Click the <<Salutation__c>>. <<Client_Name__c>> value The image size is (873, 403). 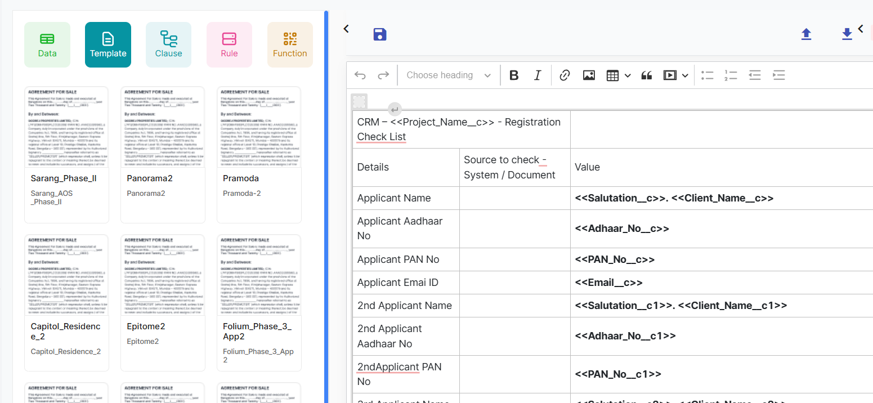(x=674, y=198)
